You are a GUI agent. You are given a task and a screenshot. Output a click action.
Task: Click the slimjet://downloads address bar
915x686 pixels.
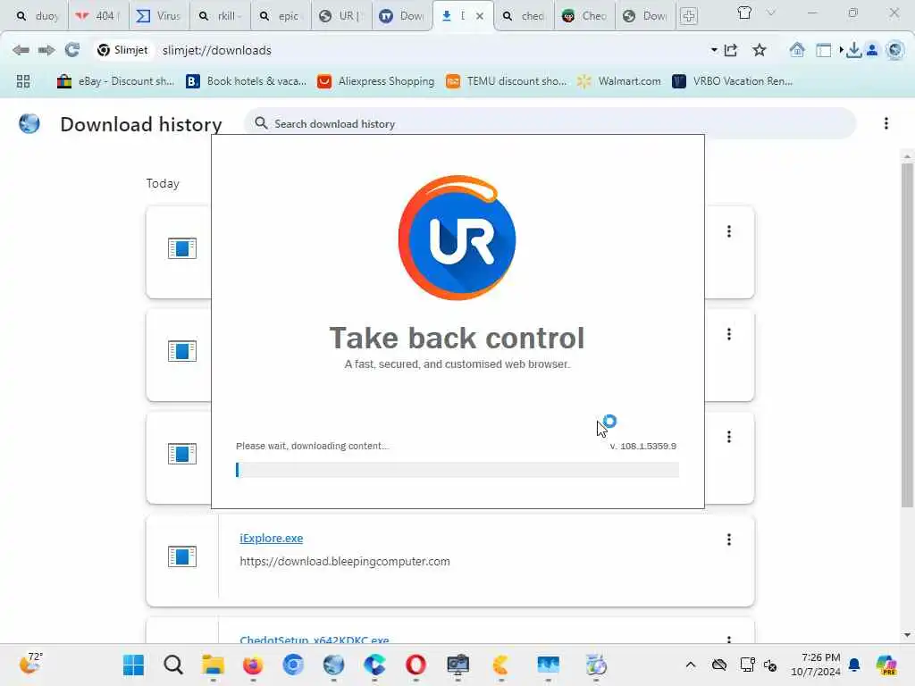coord(216,50)
